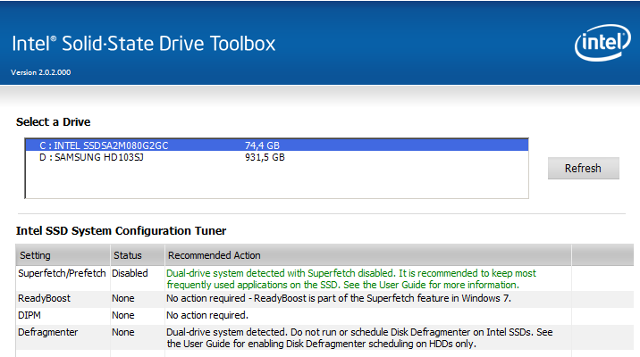Click the Intel Solid-State Drive Toolbox title

[143, 44]
